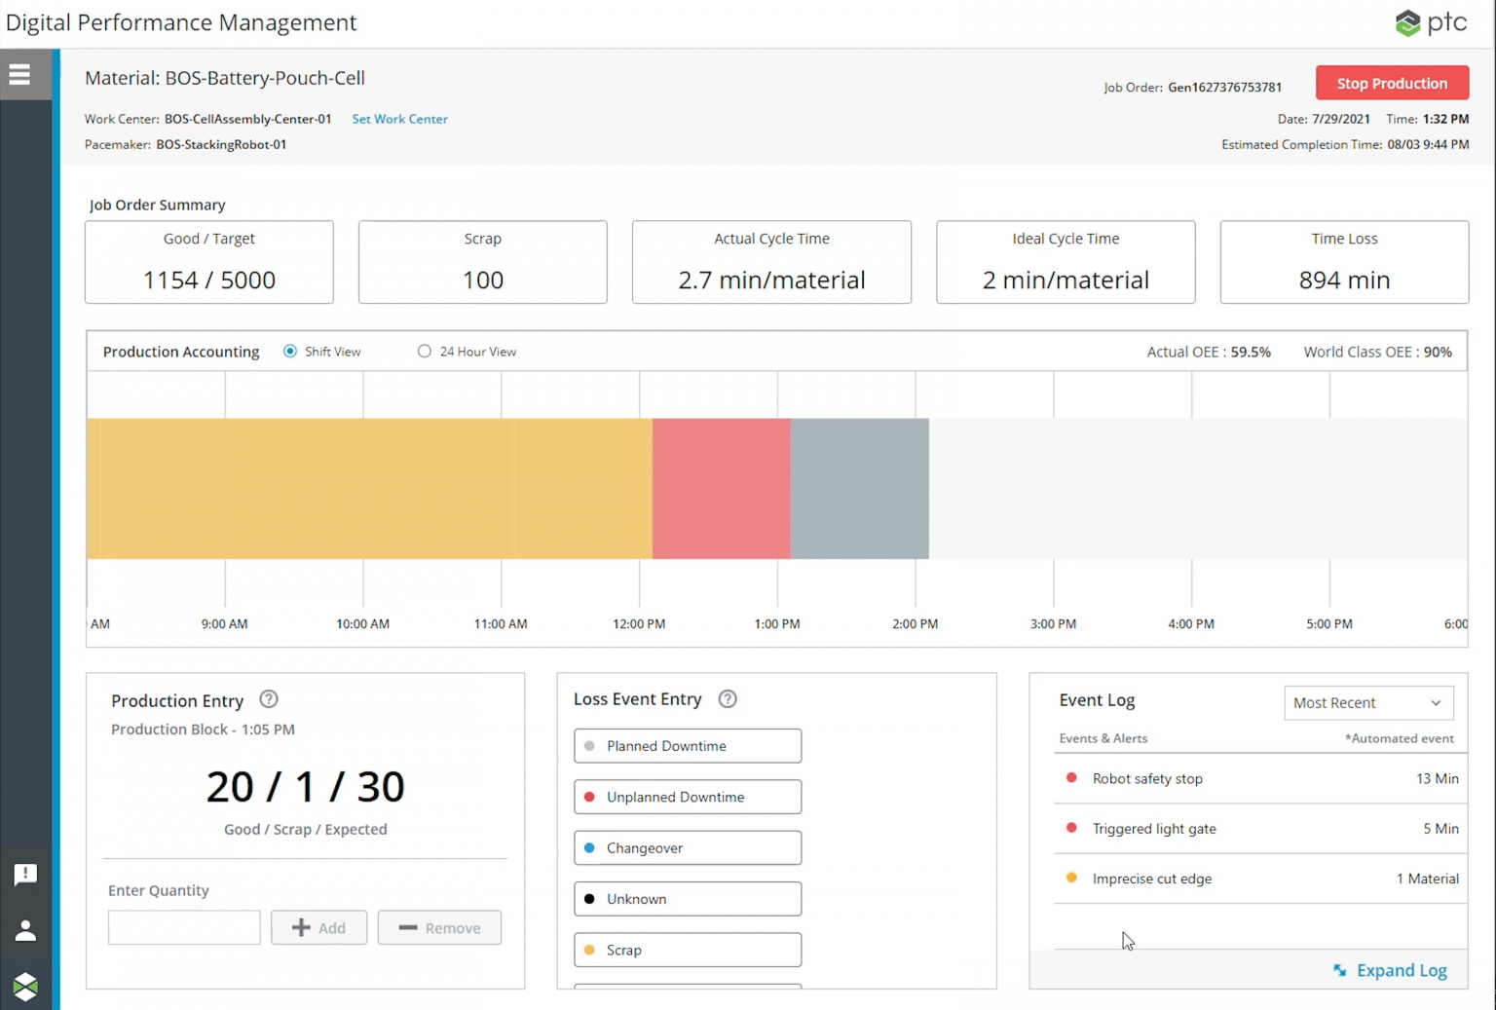Click Stop Production
This screenshot has height=1010, width=1496.
point(1392,83)
